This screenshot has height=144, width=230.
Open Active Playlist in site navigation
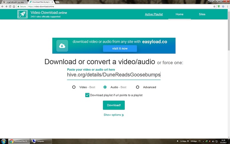coord(154,14)
